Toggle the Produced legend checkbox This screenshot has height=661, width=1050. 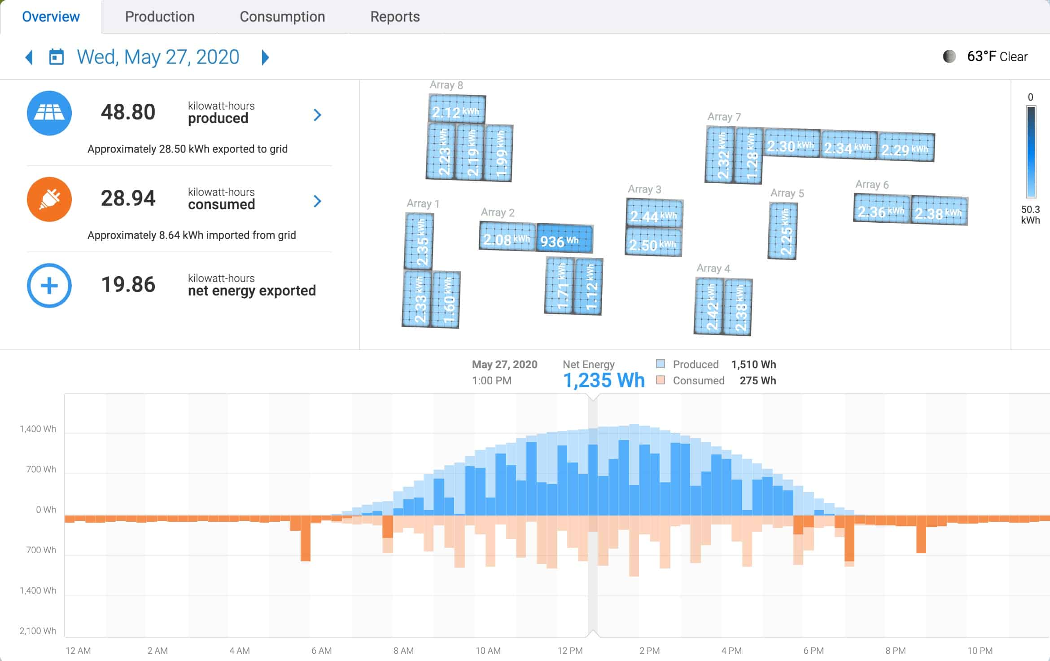(660, 364)
